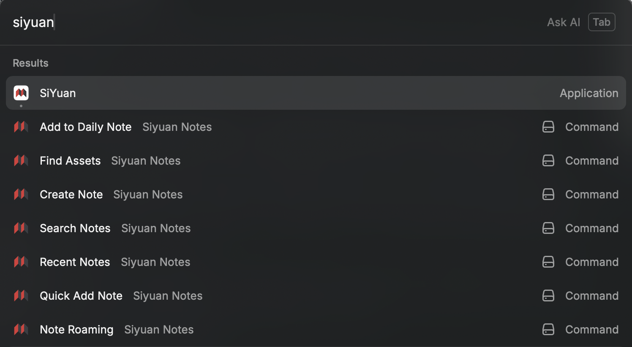Image resolution: width=632 pixels, height=347 pixels.
Task: Click into the siyuan search field
Action: coord(253,22)
